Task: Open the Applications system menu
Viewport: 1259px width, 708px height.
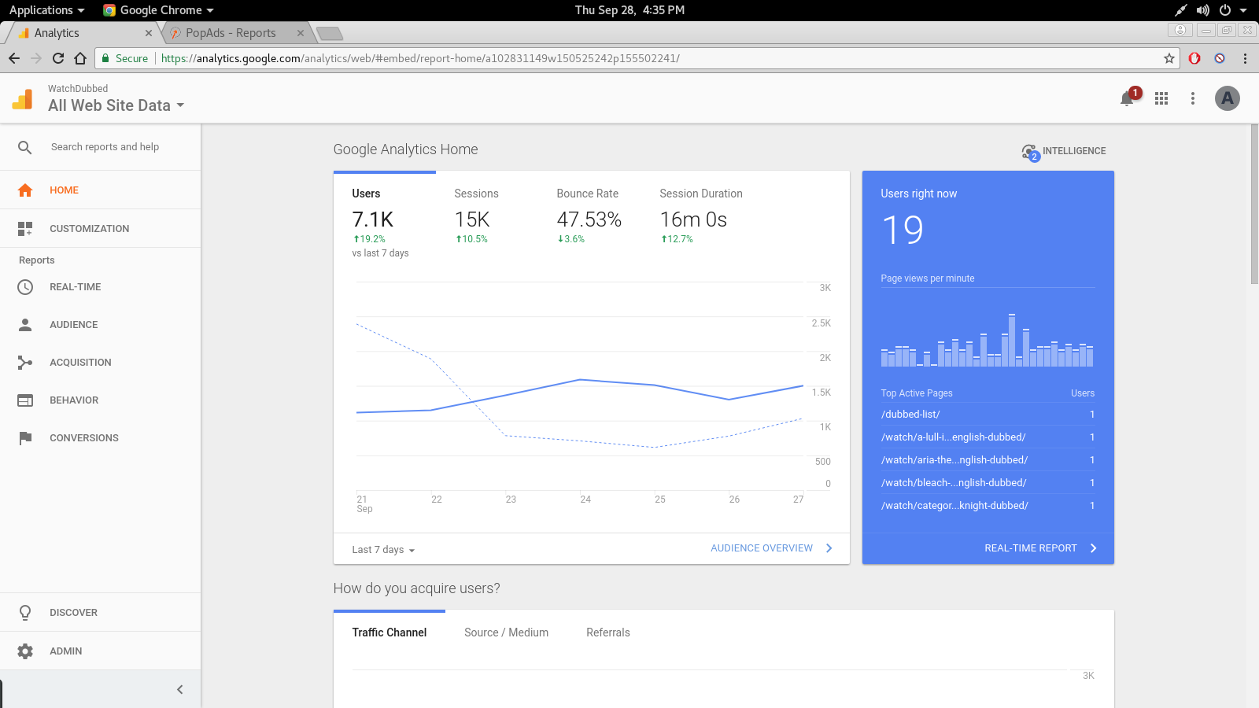Action: pos(46,10)
